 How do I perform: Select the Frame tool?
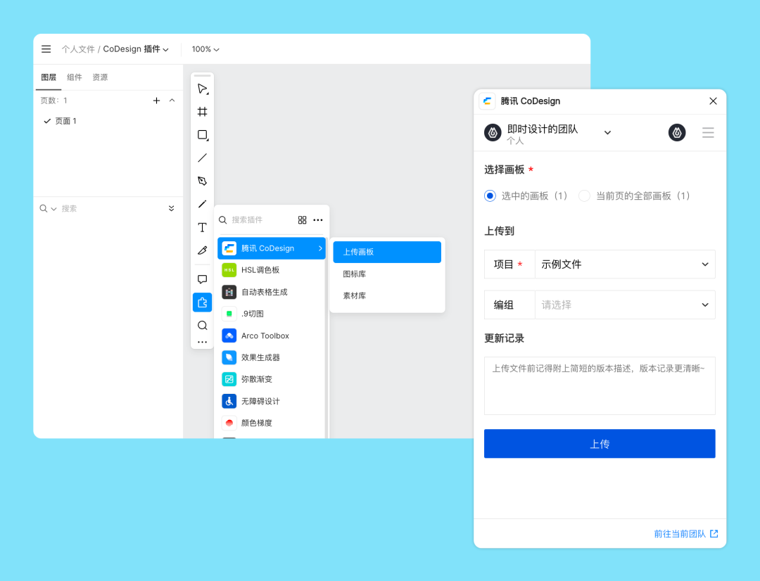pyautogui.click(x=203, y=112)
